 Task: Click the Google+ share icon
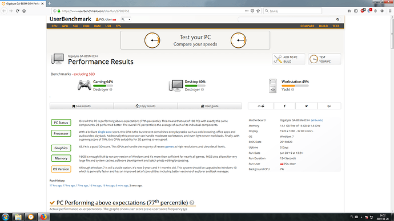329,106
